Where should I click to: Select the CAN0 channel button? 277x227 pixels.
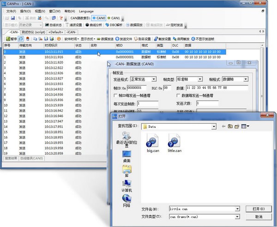pos(99,18)
